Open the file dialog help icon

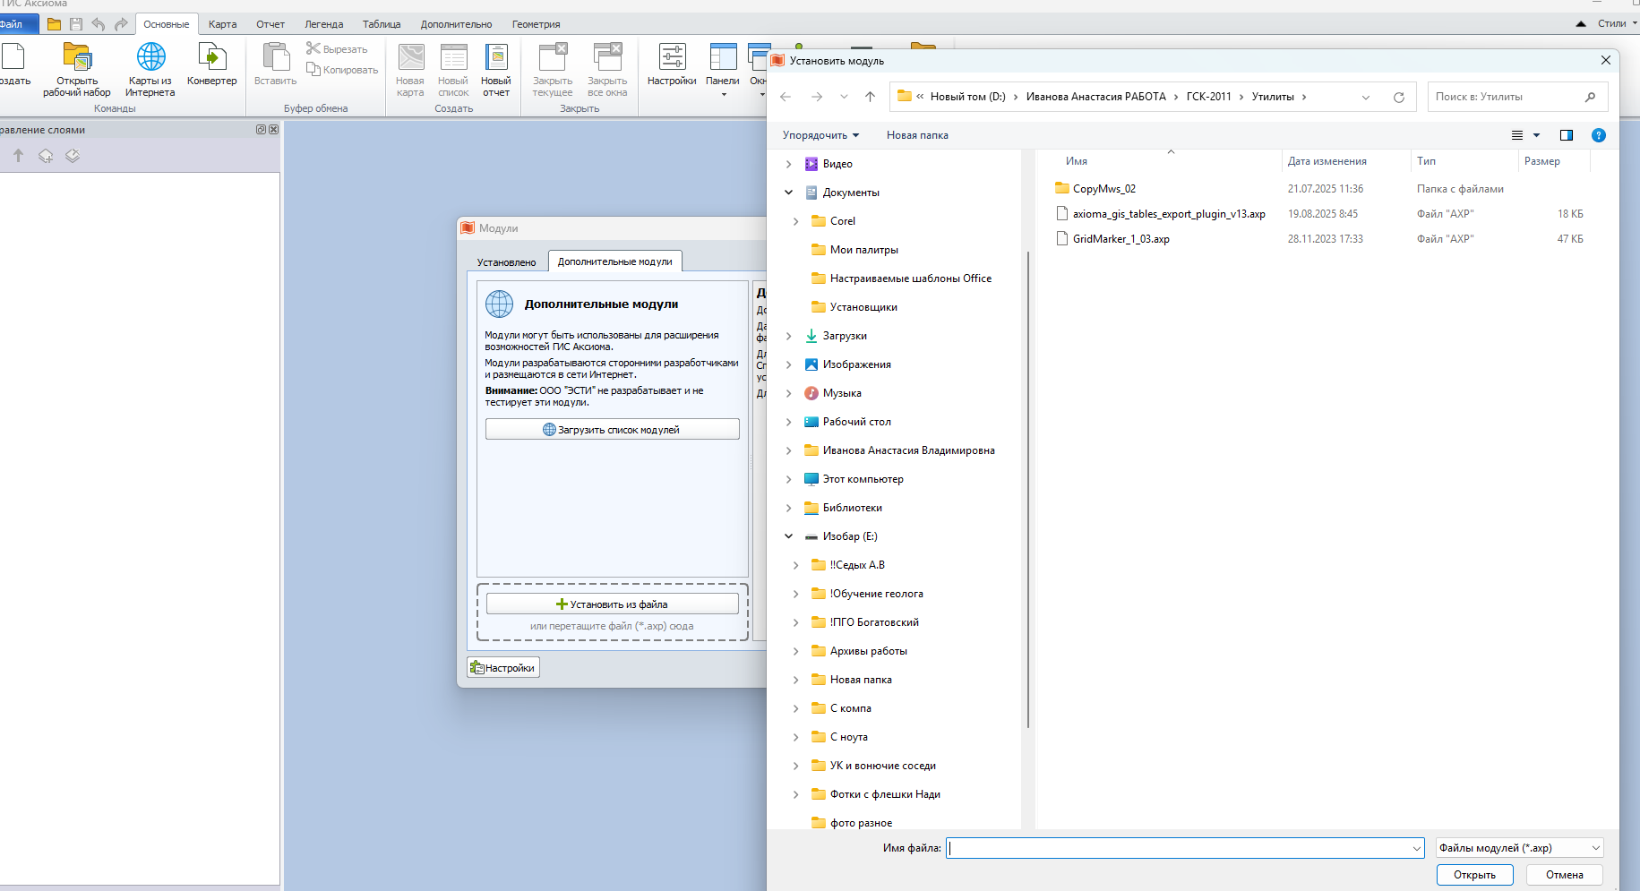(x=1598, y=135)
